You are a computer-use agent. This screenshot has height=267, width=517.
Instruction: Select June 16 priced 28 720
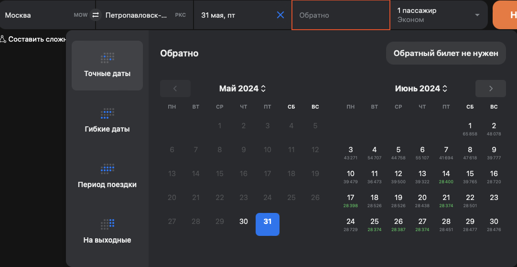(x=494, y=177)
